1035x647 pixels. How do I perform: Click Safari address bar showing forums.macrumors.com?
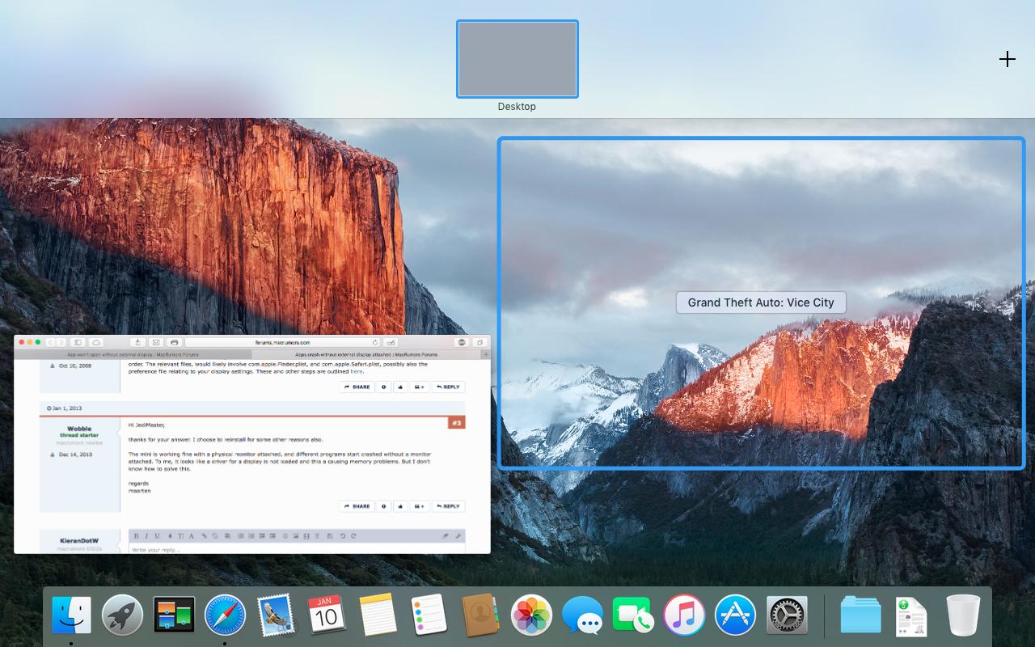[283, 342]
